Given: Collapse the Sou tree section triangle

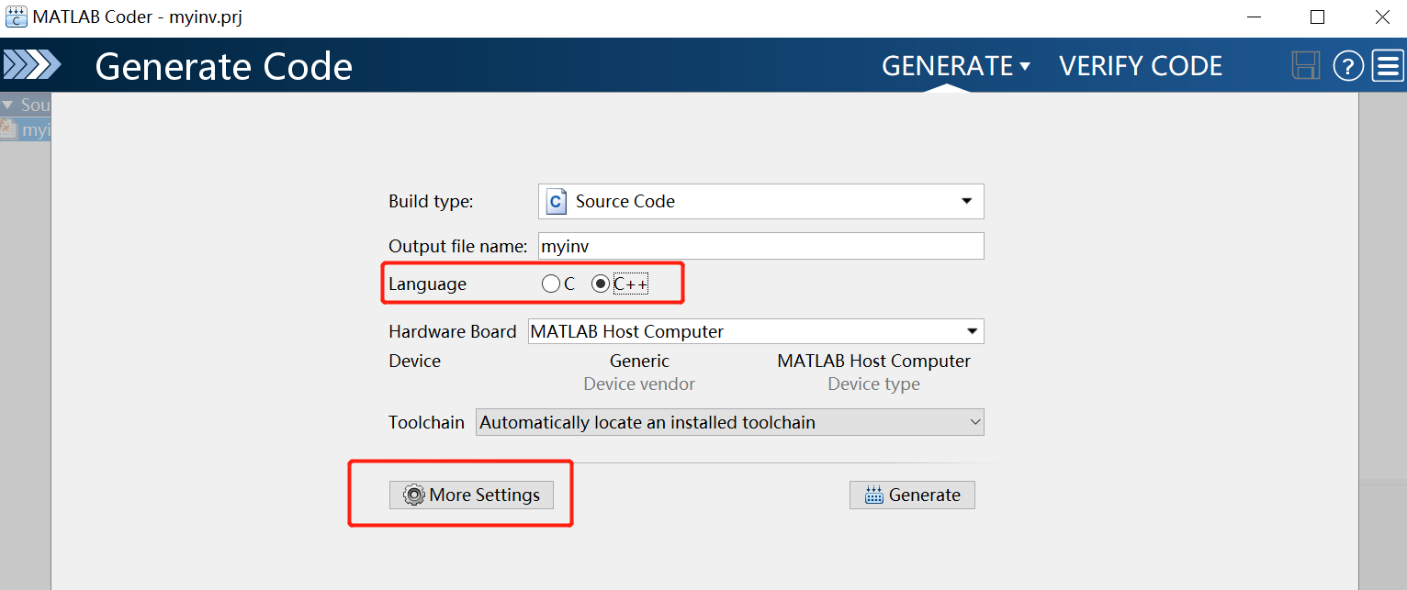Looking at the screenshot, I should [8, 106].
